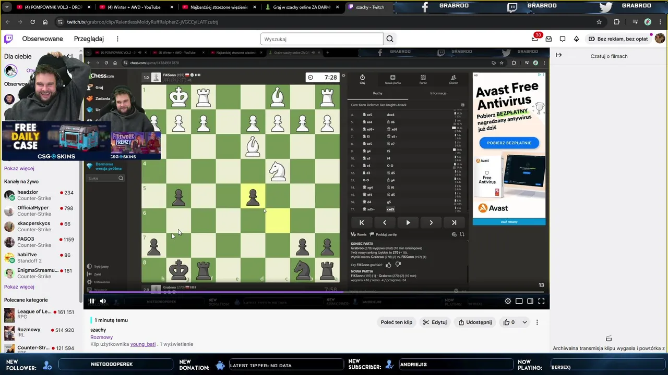This screenshot has width=668, height=375.
Task: Click the Bits gem icon in header
Action: [576, 39]
